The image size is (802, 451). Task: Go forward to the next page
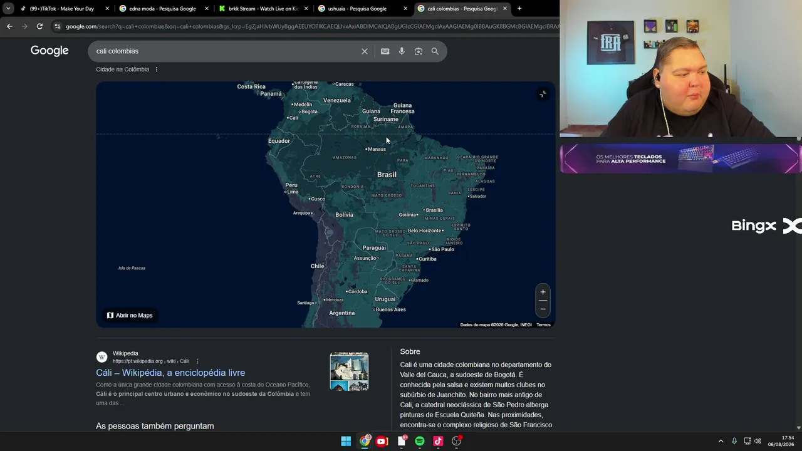click(x=24, y=26)
